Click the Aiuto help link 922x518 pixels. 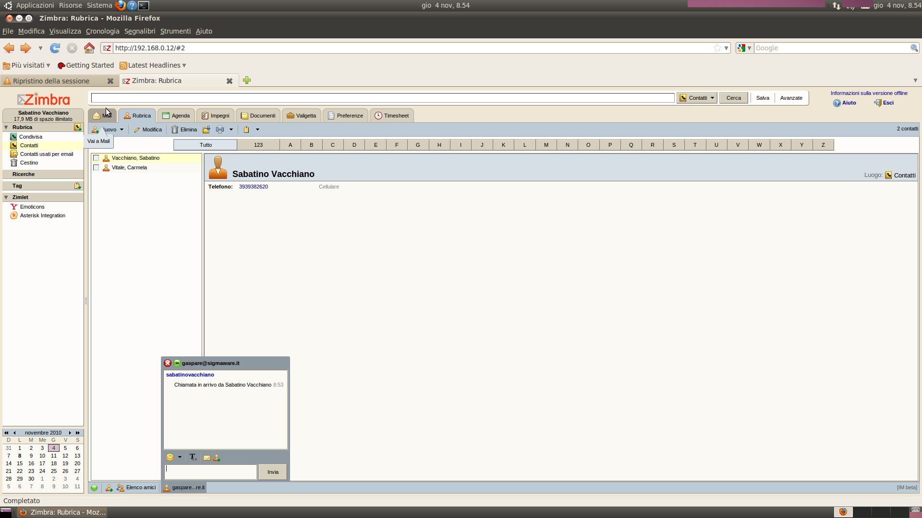pyautogui.click(x=845, y=103)
